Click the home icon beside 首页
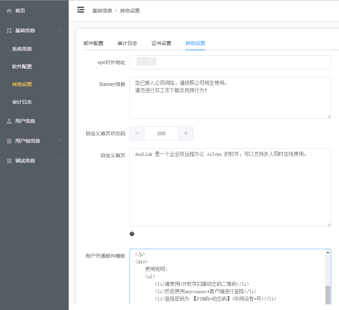The width and height of the screenshot is (339, 310). pyautogui.click(x=9, y=11)
